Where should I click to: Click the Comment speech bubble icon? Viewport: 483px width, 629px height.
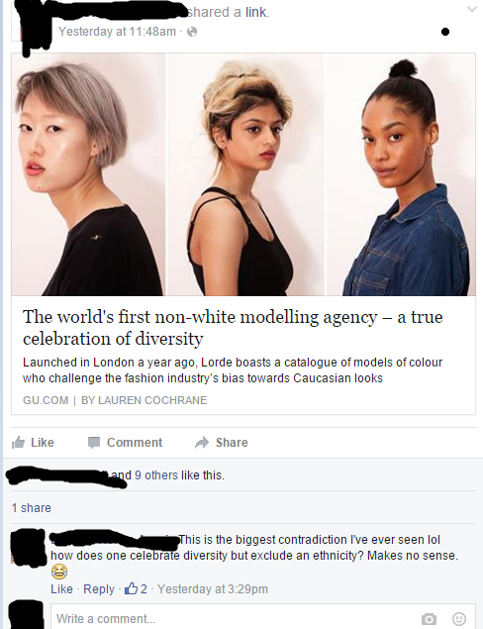pyautogui.click(x=94, y=443)
